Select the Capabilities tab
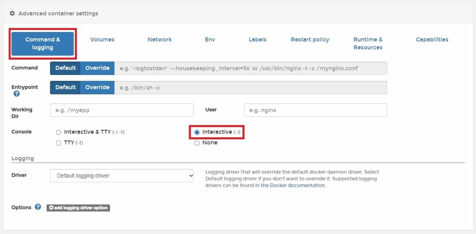 pos(432,39)
